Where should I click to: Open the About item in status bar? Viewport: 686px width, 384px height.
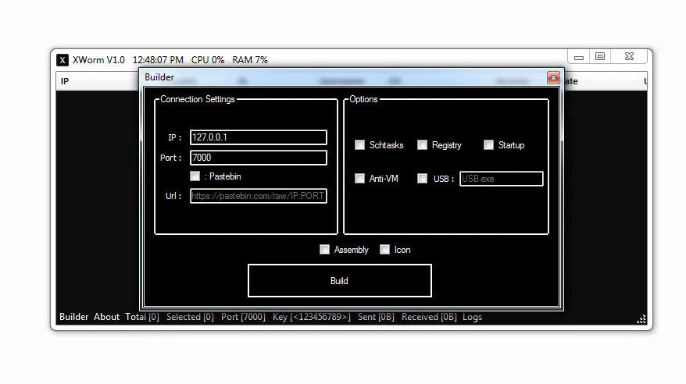[106, 317]
